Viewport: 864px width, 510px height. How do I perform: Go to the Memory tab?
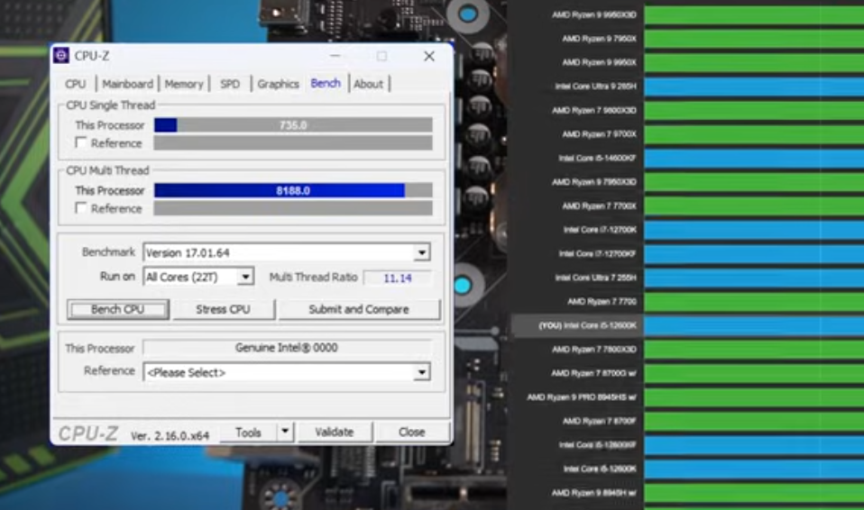click(184, 85)
